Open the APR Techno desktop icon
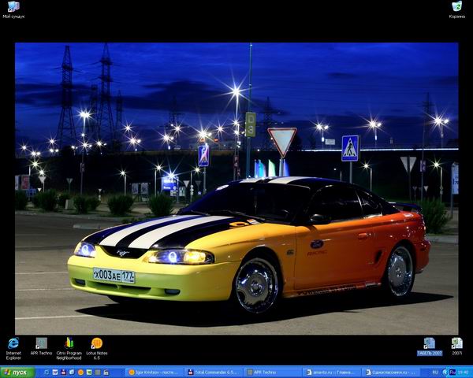The image size is (473, 378). click(x=41, y=343)
